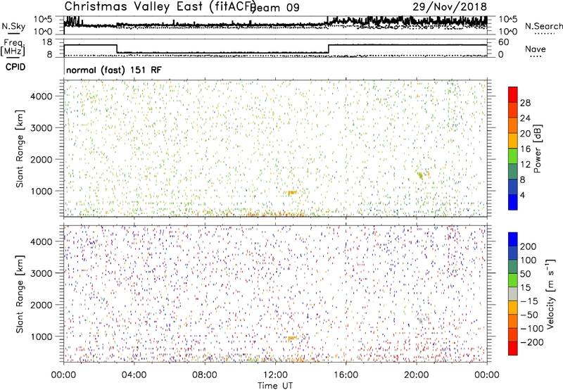Viewport: 563px width, 390px height.
Task: Click the gray -15 to 15 velocity swatch
Action: 513,294
